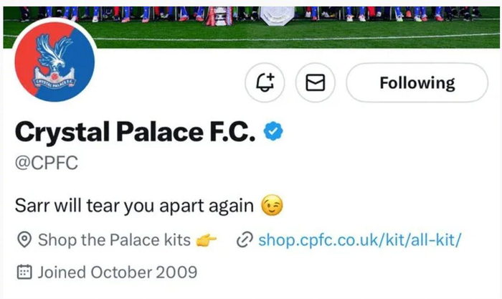Image resolution: width=502 pixels, height=299 pixels.
Task: Click the blue verified badge
Action: click(274, 131)
